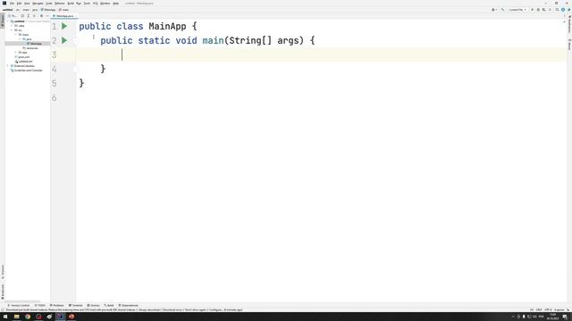Open Problems tool window
The image size is (572, 321).
click(56, 305)
